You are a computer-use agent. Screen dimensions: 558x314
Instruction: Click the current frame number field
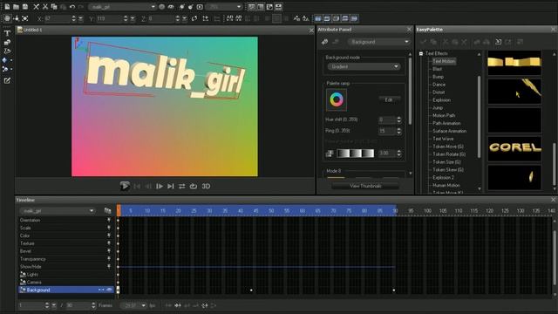click(x=31, y=305)
